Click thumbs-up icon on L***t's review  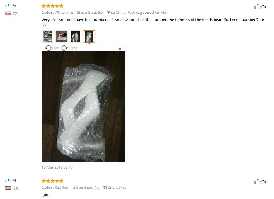click(257, 7)
